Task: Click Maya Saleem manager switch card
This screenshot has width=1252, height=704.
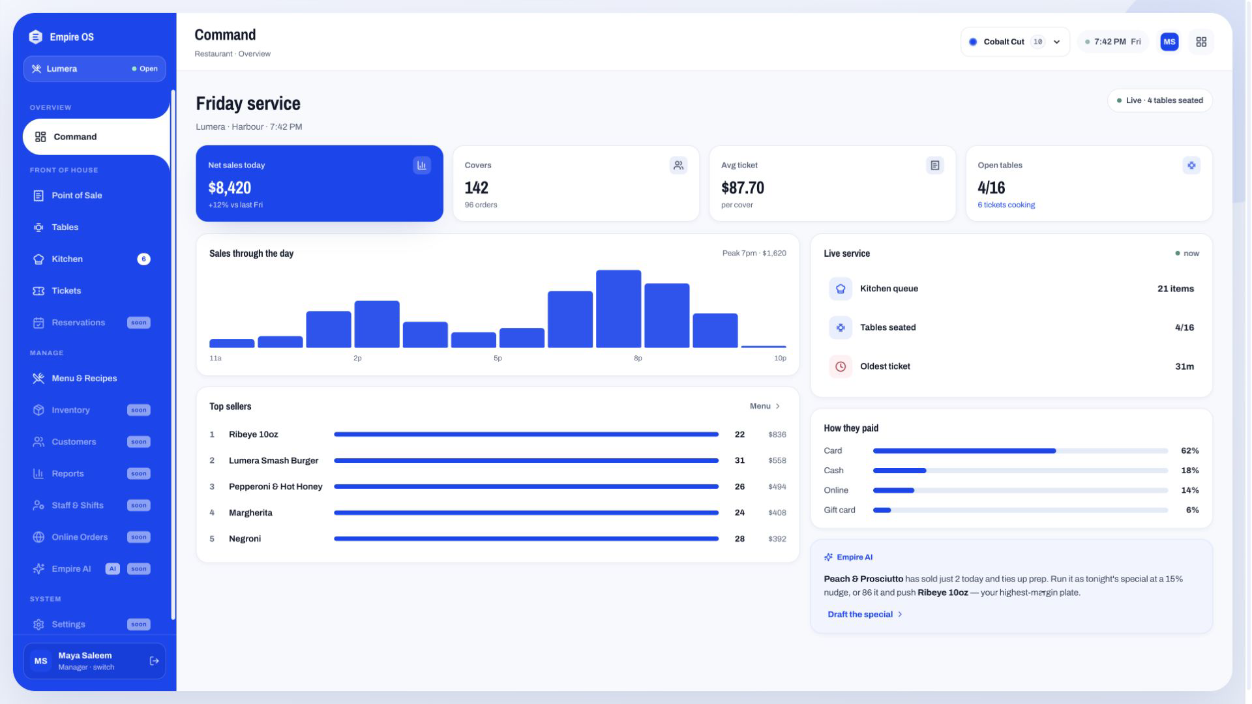Action: [95, 661]
